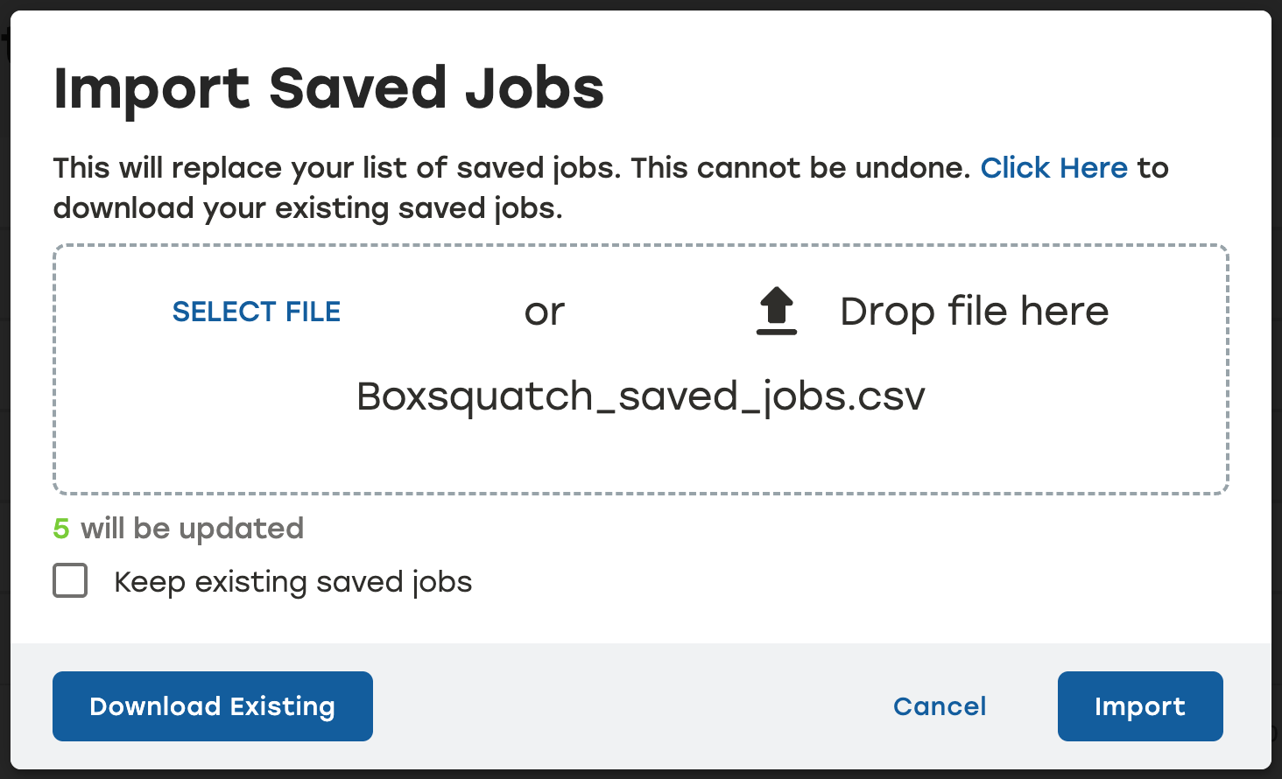Click the Click Here download link
The image size is (1282, 779).
(1053, 167)
